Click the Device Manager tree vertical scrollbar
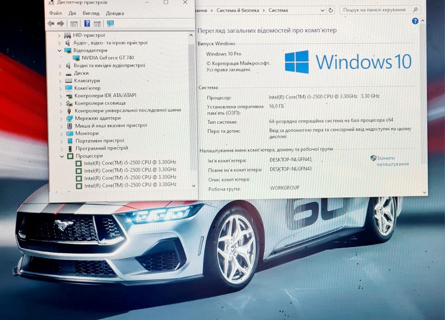The width and height of the screenshot is (445, 320). [191, 107]
